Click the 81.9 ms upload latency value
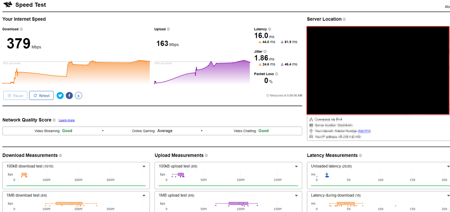450x212 pixels. pyautogui.click(x=289, y=42)
